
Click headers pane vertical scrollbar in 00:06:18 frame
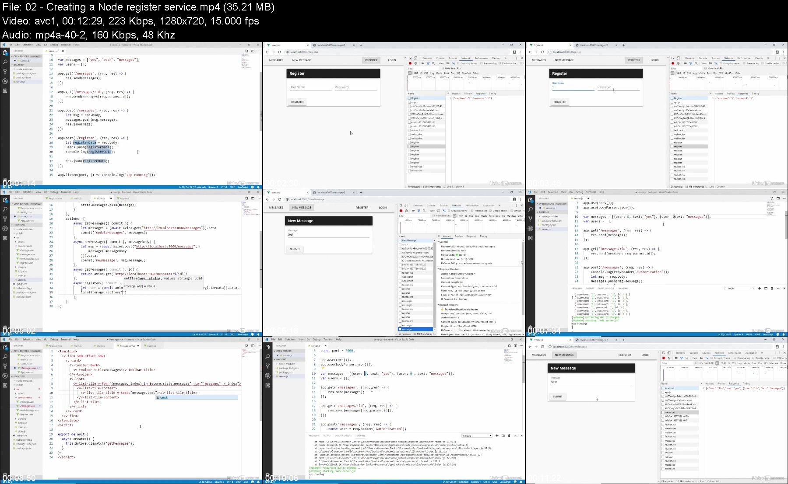pos(523,279)
